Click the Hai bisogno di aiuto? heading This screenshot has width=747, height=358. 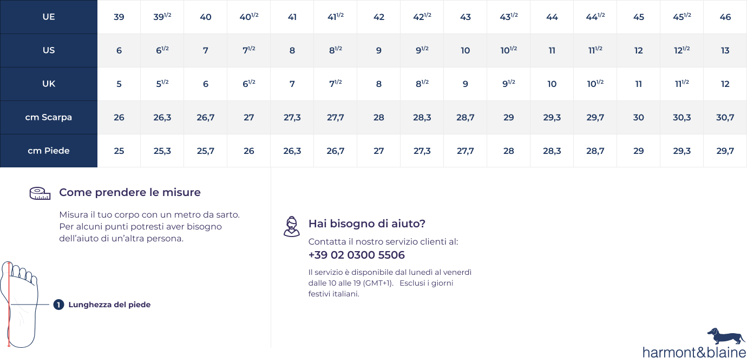pyautogui.click(x=367, y=224)
